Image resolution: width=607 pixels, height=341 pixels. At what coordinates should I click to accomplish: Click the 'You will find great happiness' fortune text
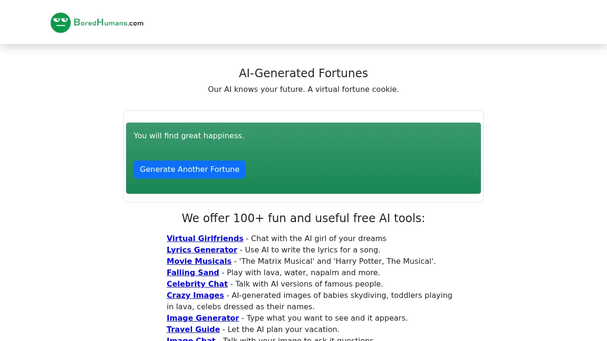point(189,135)
